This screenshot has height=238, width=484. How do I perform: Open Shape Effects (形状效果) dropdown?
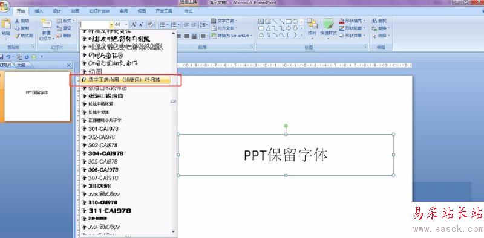pos(352,36)
